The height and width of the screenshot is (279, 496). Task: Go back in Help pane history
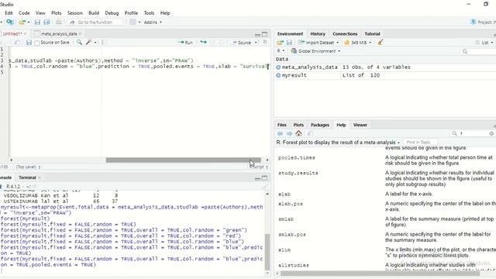point(280,133)
